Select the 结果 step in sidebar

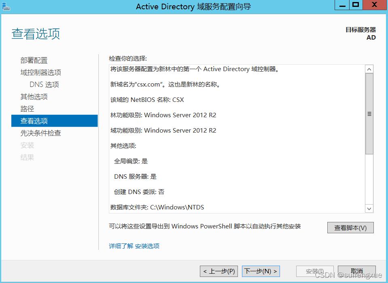tap(27, 157)
